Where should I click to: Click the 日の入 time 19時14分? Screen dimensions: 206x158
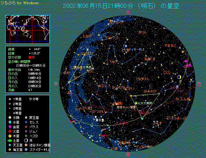pyautogui.click(x=35, y=78)
